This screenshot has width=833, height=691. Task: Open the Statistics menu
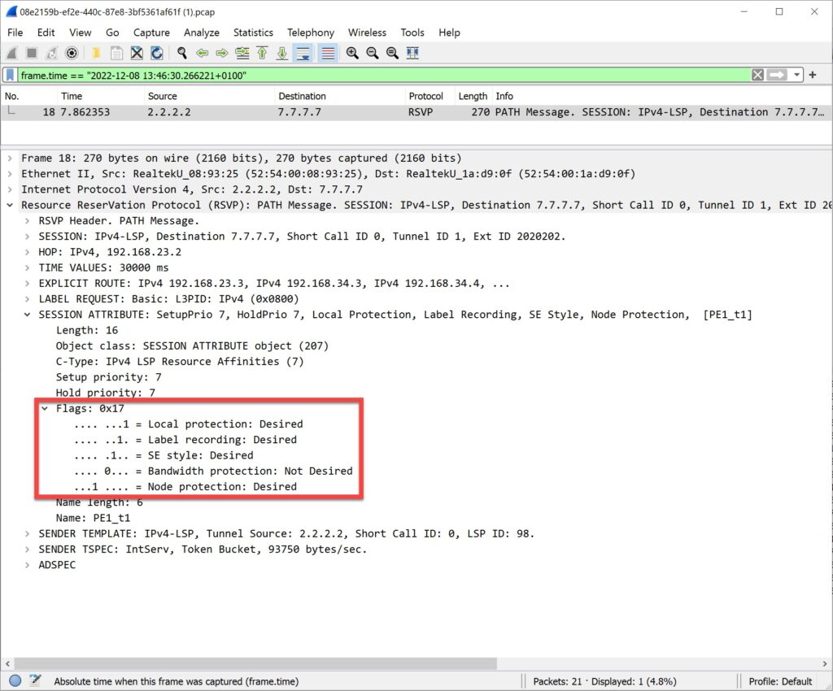point(253,33)
